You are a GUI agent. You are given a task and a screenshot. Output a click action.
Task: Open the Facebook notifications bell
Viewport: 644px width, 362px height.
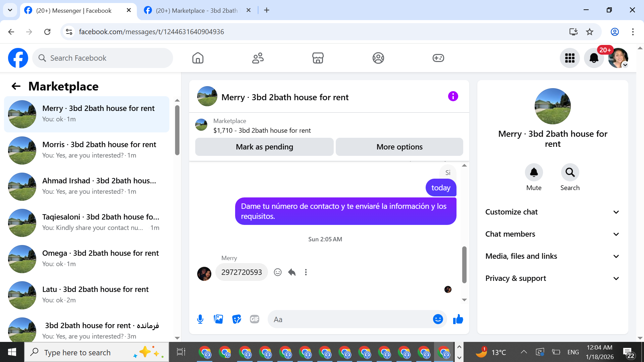(594, 58)
